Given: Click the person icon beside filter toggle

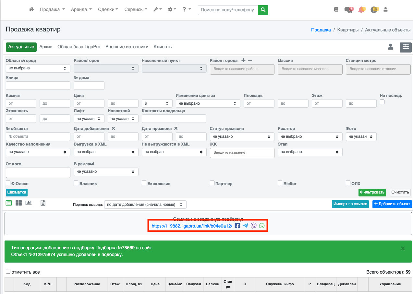Looking at the screenshot, I should 391,47.
